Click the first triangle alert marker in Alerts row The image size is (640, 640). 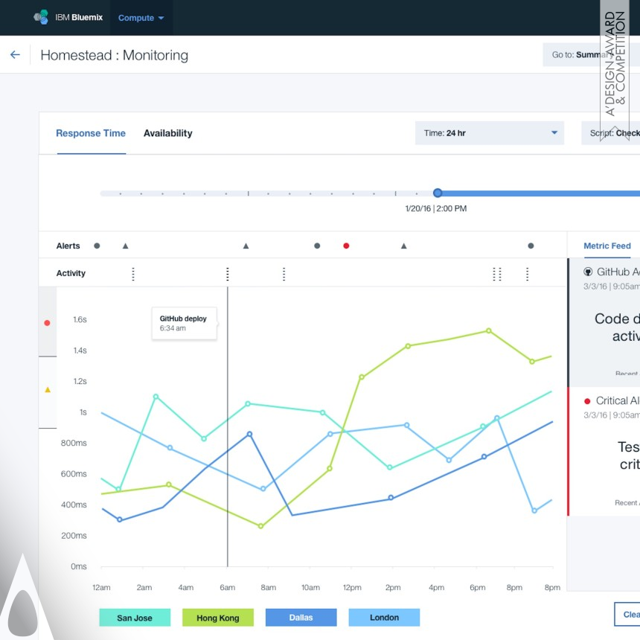coord(125,246)
